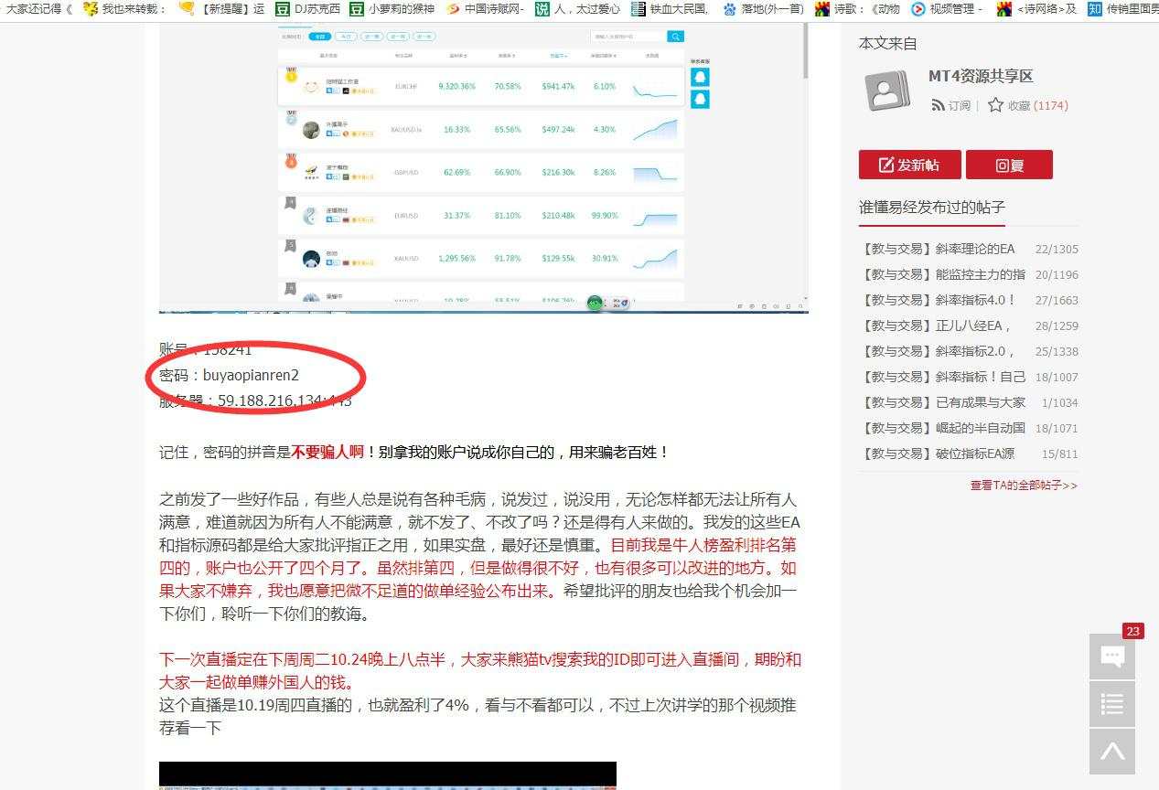Click the 本文来自 label
Image resolution: width=1159 pixels, height=790 pixels.
[887, 44]
